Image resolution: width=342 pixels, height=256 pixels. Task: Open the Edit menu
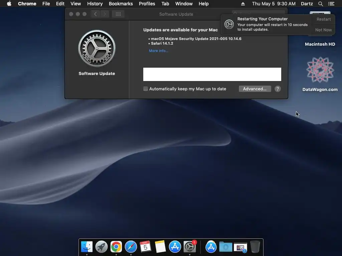point(60,4)
